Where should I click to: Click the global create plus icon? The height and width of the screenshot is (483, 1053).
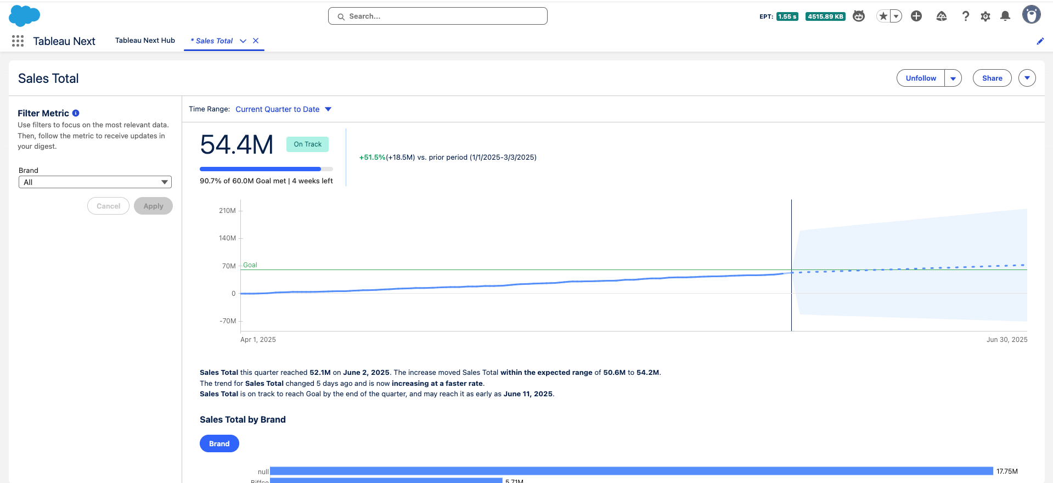click(916, 16)
